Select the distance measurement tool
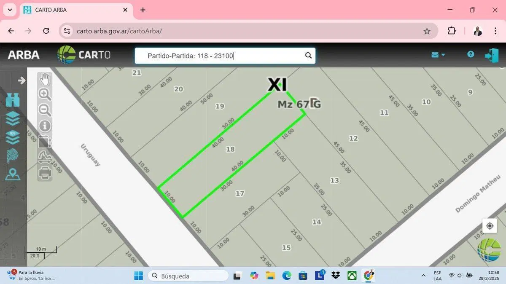This screenshot has height=284, width=506. tap(45, 157)
